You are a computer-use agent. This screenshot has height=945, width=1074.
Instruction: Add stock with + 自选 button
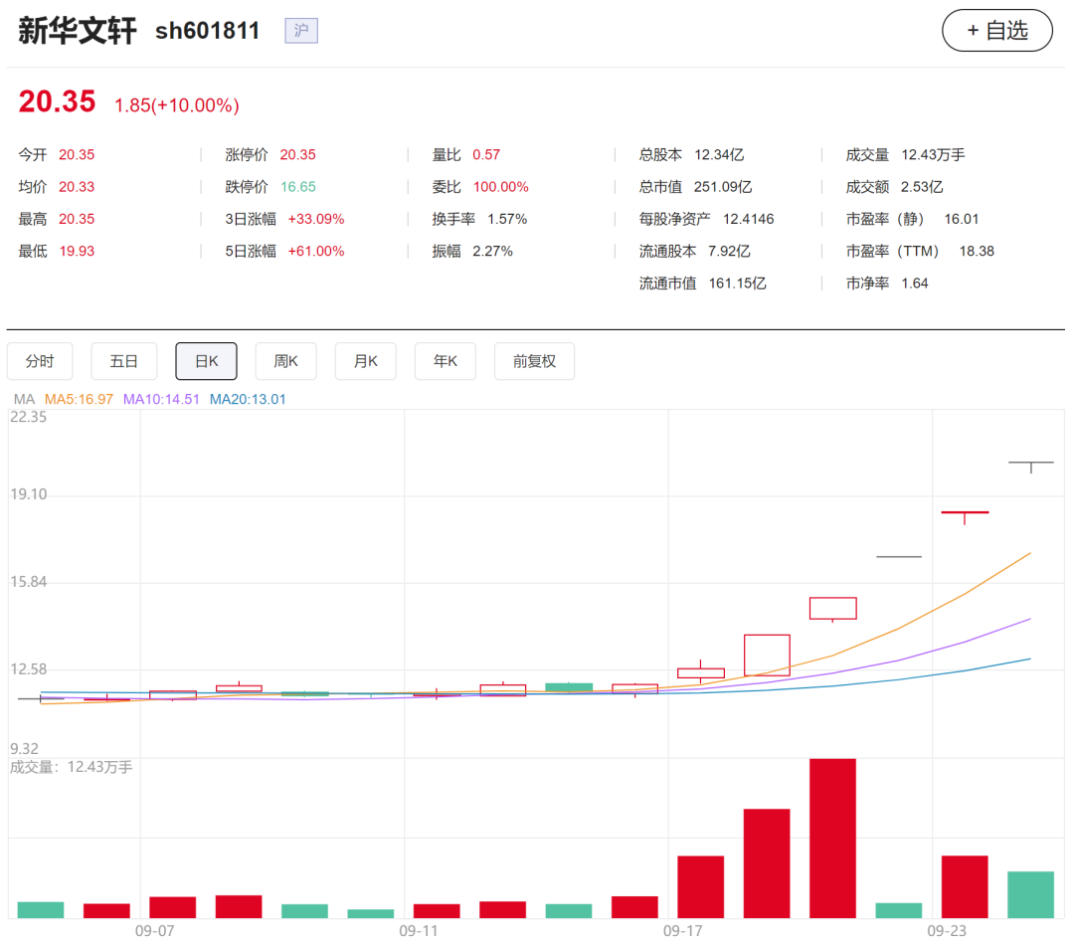point(996,30)
